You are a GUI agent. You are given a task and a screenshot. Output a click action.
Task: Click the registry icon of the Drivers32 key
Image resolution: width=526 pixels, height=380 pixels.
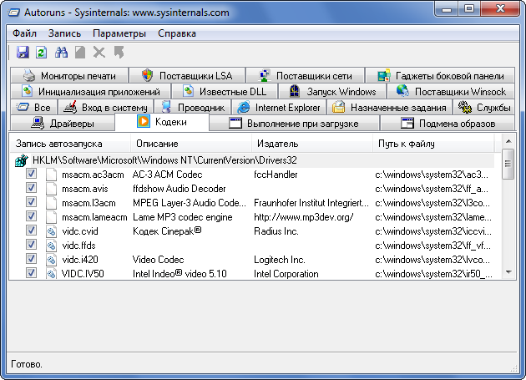[x=22, y=160]
